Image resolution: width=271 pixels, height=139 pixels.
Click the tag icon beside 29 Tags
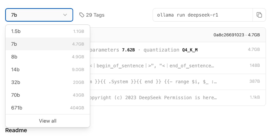82,15
